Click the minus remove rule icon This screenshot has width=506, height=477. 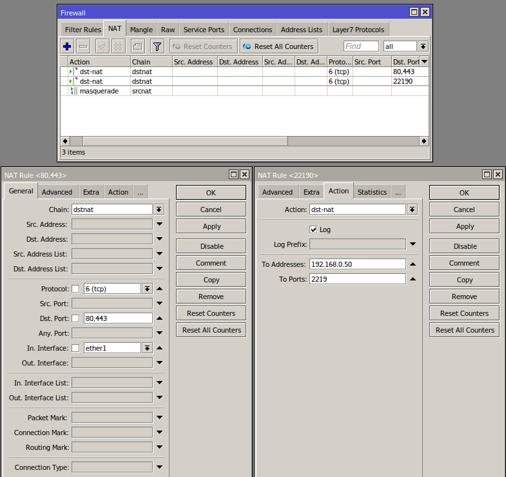[x=83, y=46]
